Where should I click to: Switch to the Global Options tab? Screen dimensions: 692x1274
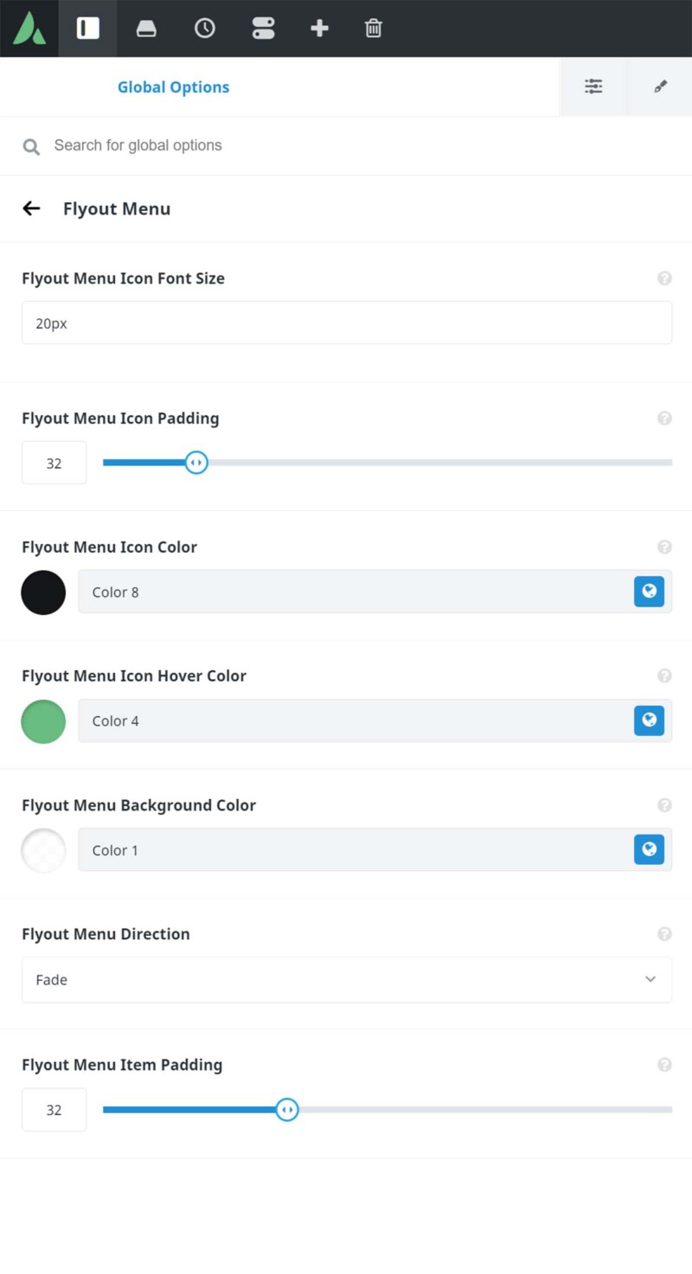click(x=173, y=86)
